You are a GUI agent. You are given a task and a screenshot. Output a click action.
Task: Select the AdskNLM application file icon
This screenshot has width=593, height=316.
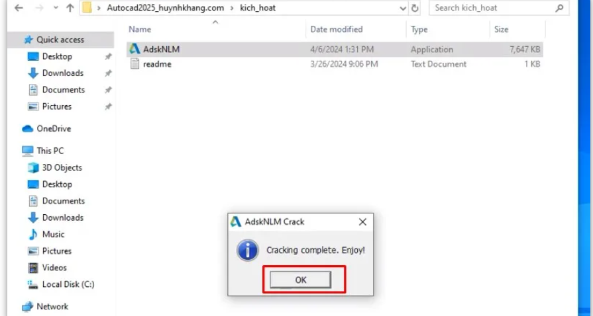click(135, 49)
